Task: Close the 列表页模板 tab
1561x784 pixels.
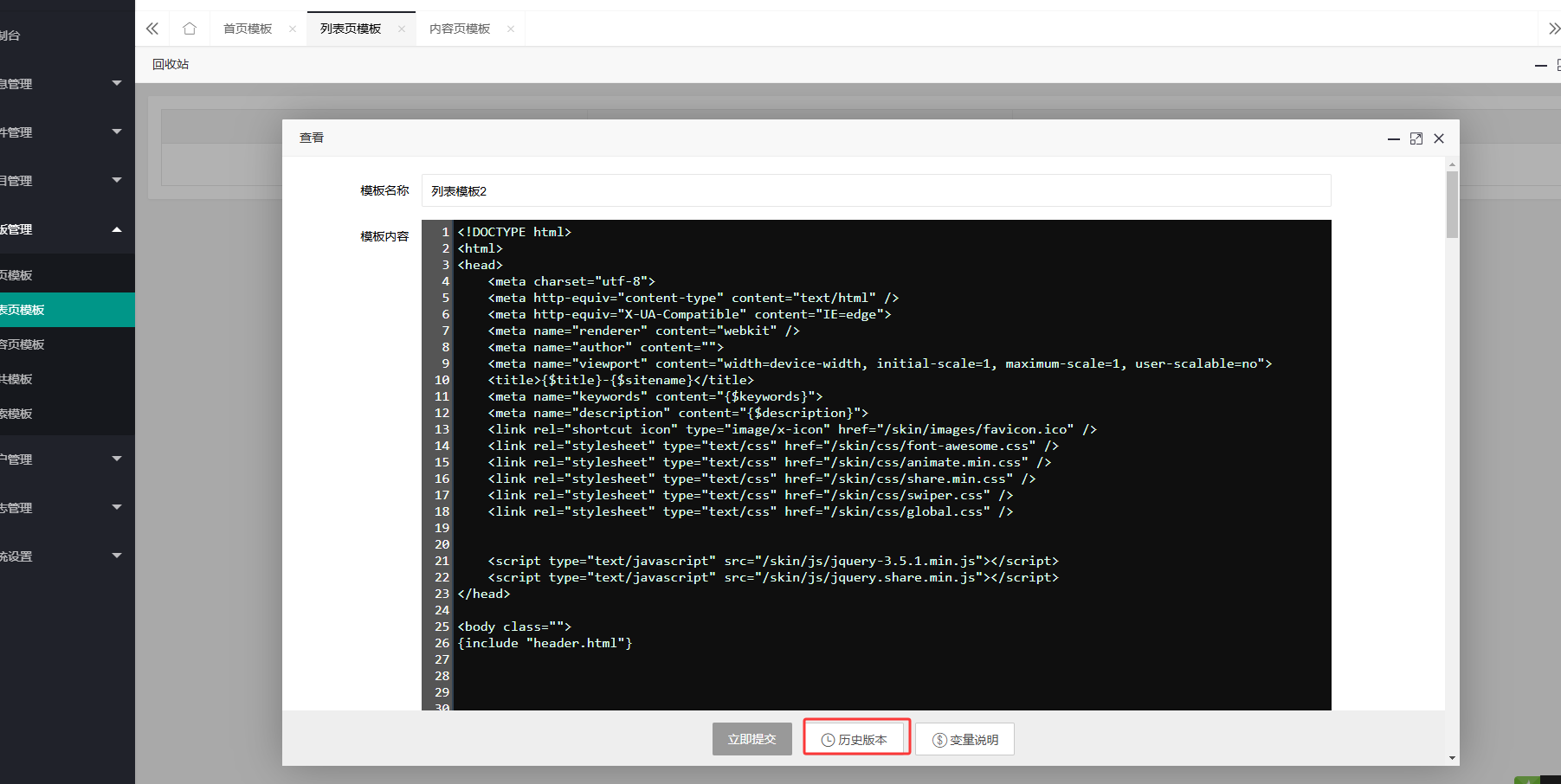Action: coord(402,29)
